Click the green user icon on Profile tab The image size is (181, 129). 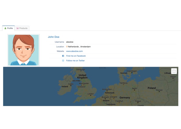click(5, 28)
